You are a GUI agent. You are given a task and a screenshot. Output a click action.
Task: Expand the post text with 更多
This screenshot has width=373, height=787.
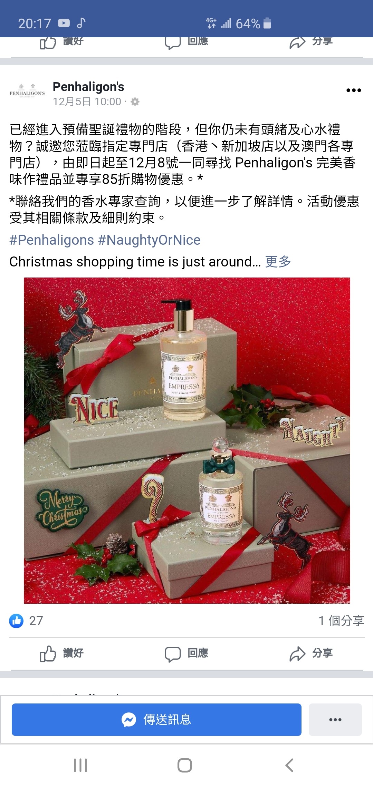point(278,262)
